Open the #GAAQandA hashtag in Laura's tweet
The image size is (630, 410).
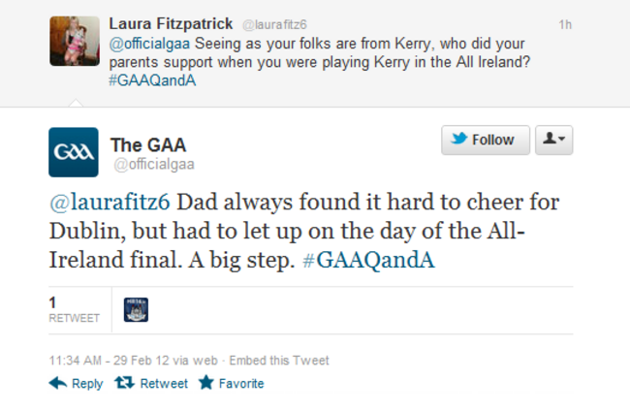tap(155, 79)
